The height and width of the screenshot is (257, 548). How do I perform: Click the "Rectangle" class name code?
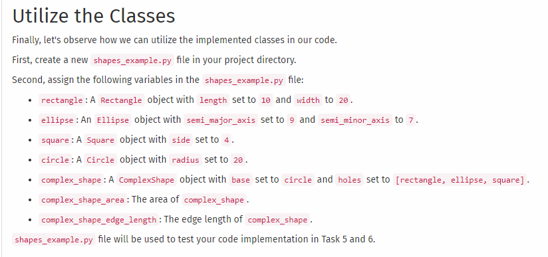click(121, 100)
